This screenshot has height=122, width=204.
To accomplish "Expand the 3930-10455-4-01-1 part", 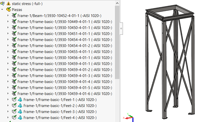I will tap(8, 51).
